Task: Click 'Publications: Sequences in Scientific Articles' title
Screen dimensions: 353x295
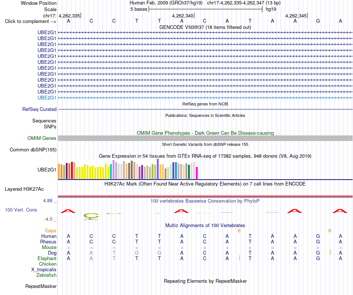Action: 205,115
